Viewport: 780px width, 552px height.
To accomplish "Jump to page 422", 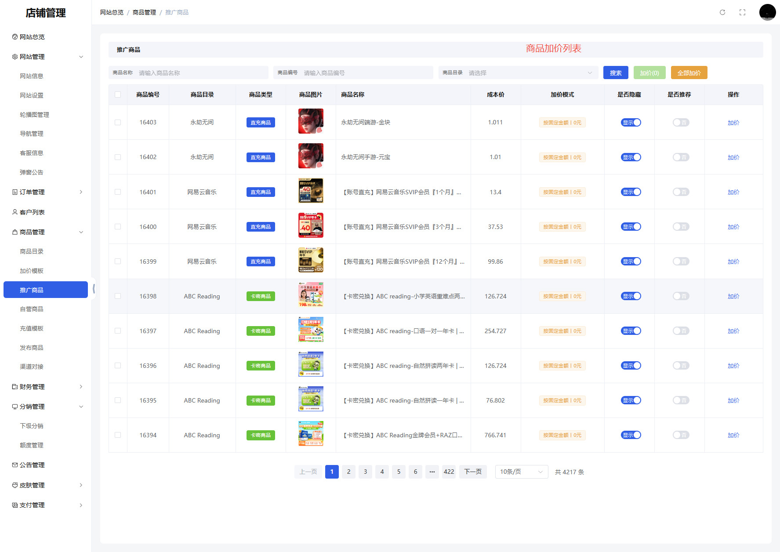I will tap(449, 472).
